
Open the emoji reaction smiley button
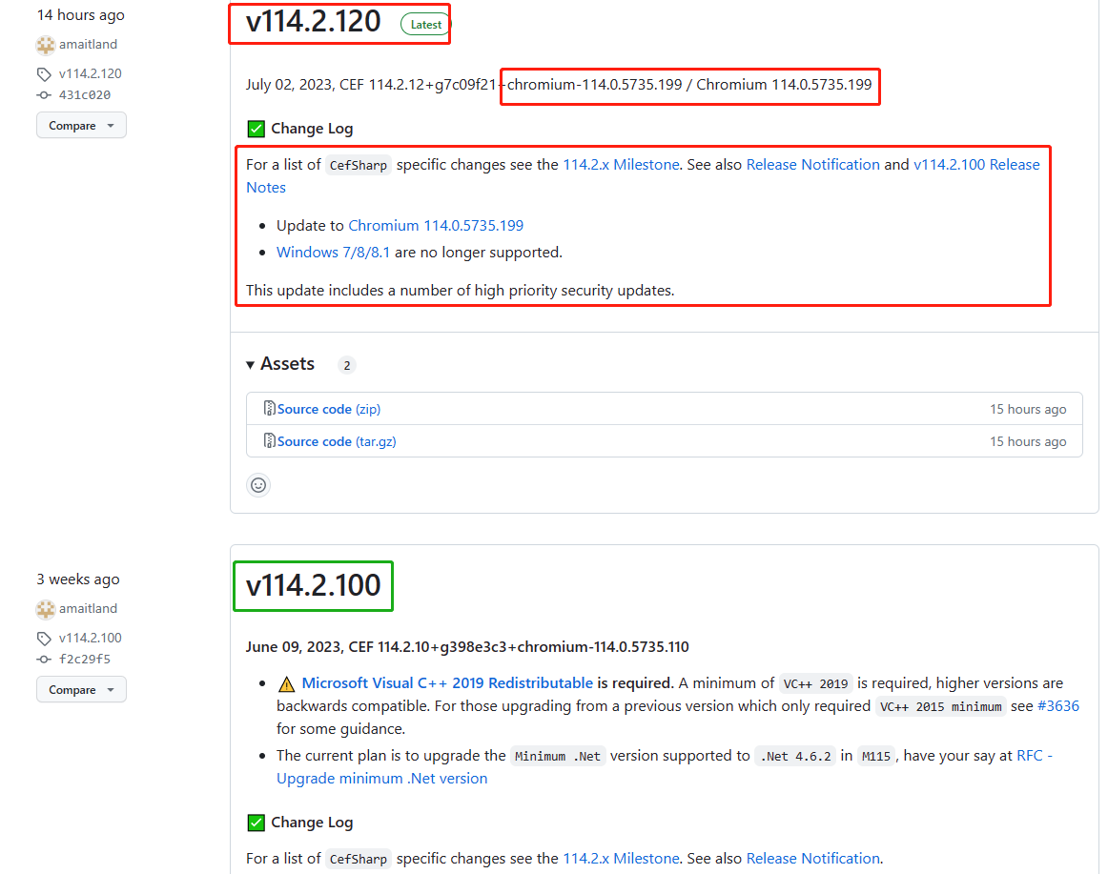[x=258, y=485]
